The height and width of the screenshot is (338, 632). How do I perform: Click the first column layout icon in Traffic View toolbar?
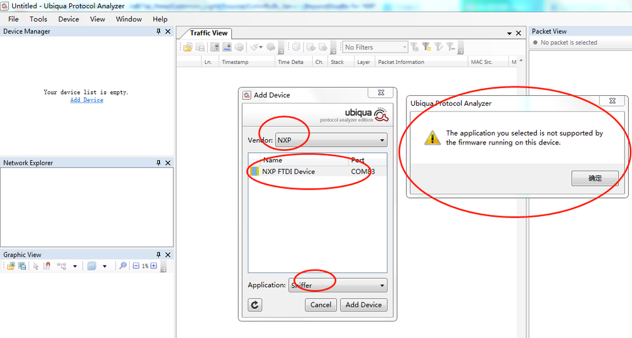point(215,48)
